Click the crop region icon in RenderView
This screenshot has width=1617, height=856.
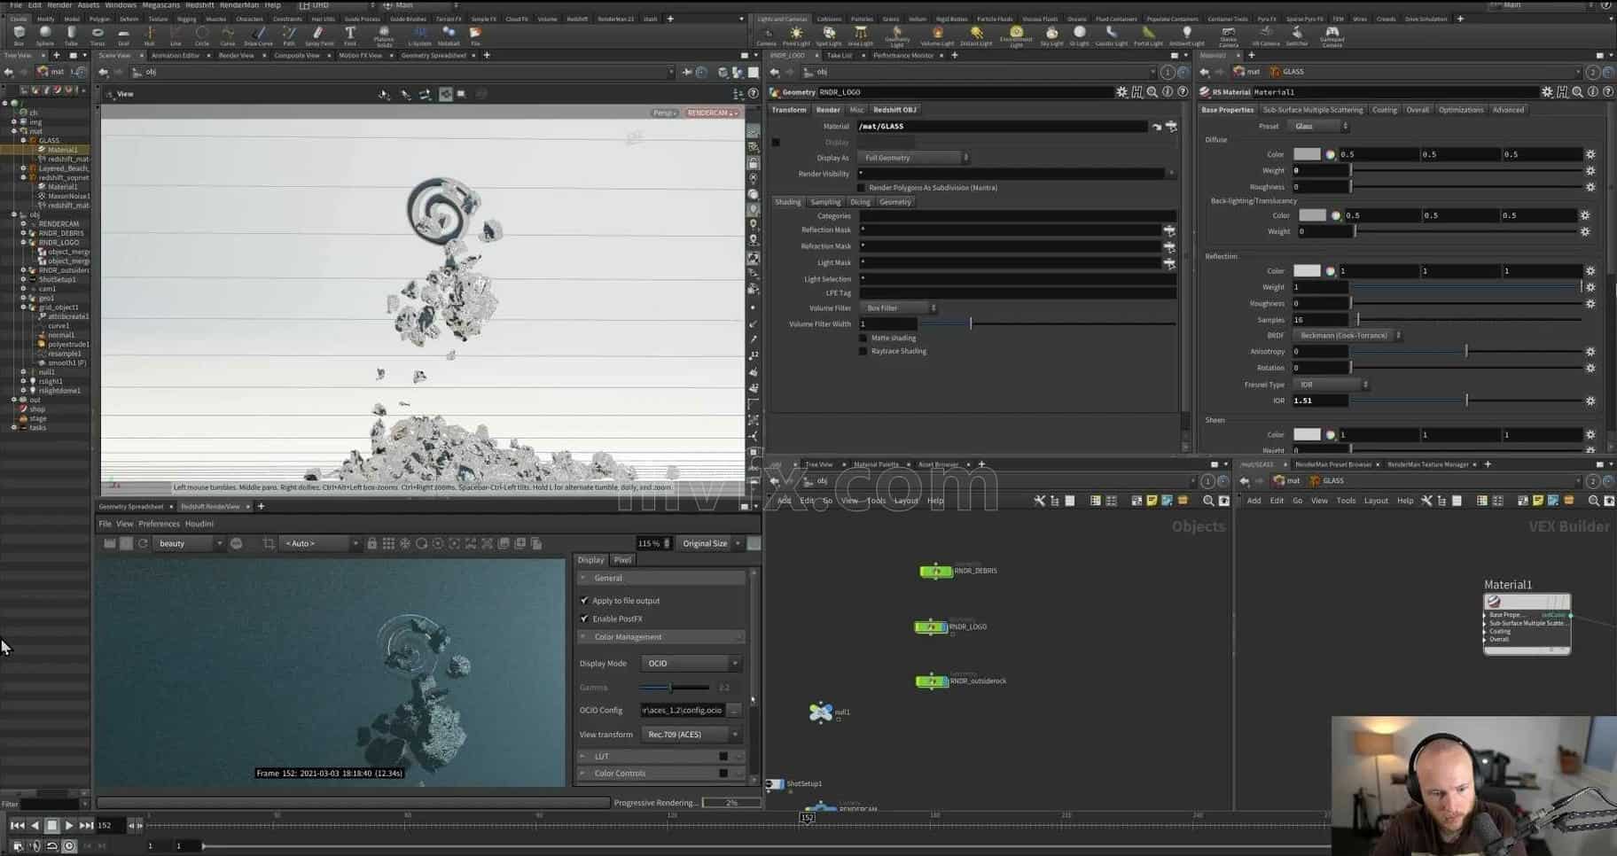point(269,543)
